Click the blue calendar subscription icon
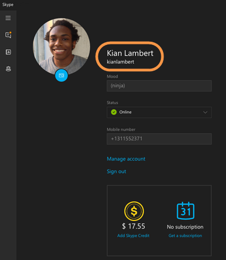This screenshot has width=226, height=260. (185, 211)
